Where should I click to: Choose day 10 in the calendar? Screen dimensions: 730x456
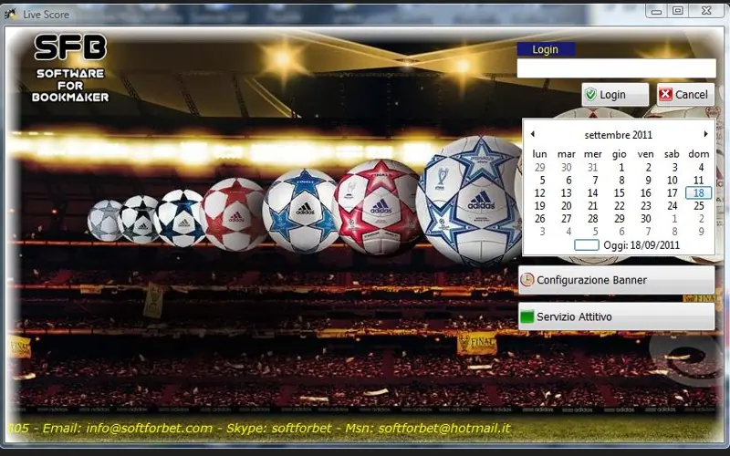673,180
